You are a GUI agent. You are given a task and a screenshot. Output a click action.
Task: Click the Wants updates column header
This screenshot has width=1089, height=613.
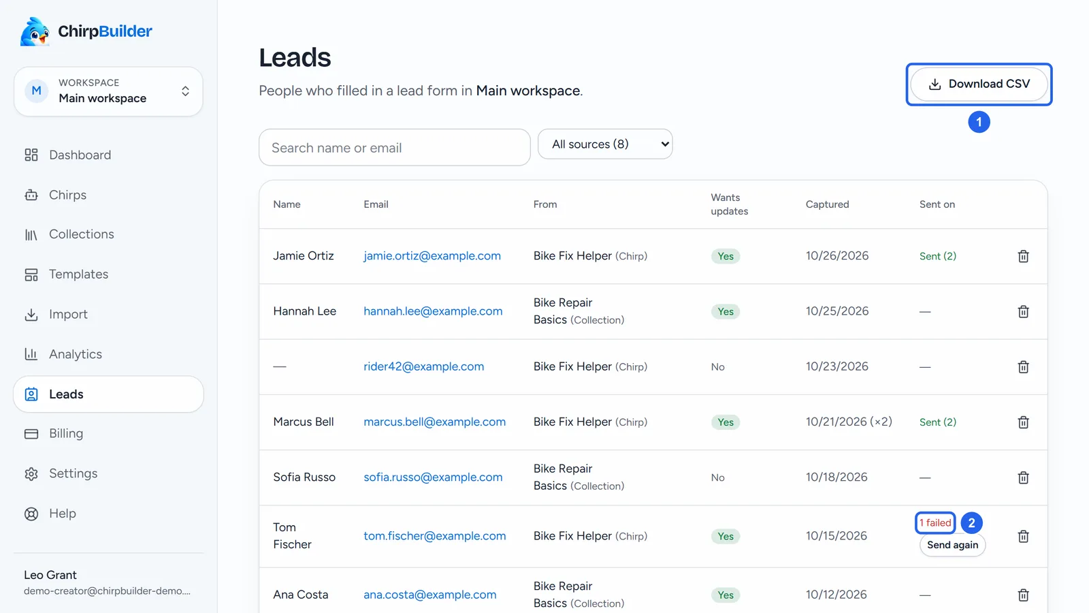730,204
